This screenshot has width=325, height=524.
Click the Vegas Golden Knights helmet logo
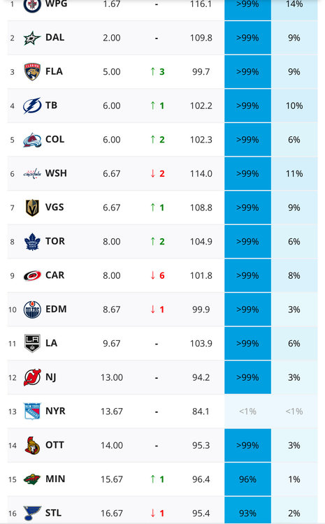32,208
